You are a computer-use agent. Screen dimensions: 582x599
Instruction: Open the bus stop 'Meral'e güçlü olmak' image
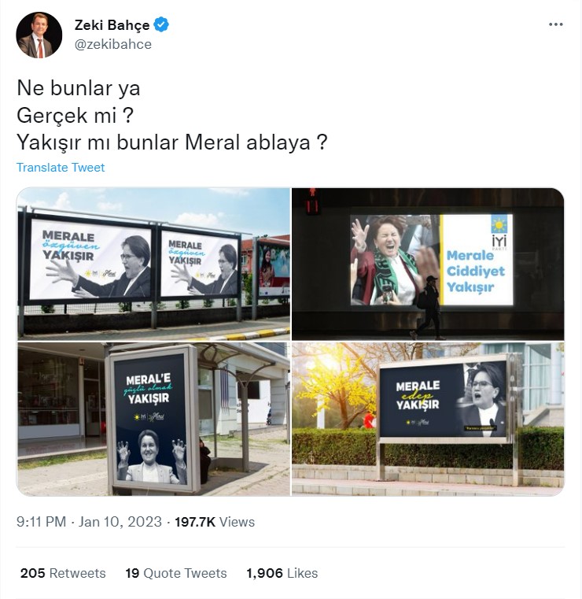(x=153, y=419)
